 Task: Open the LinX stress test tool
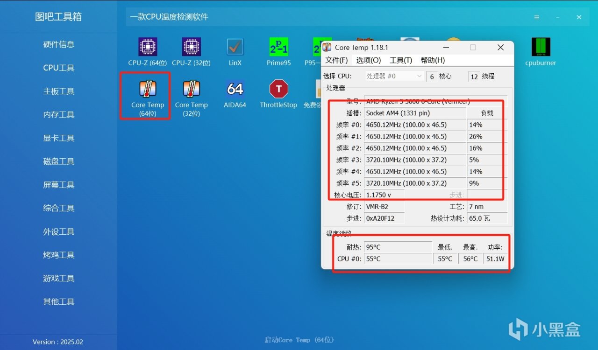coord(235,52)
